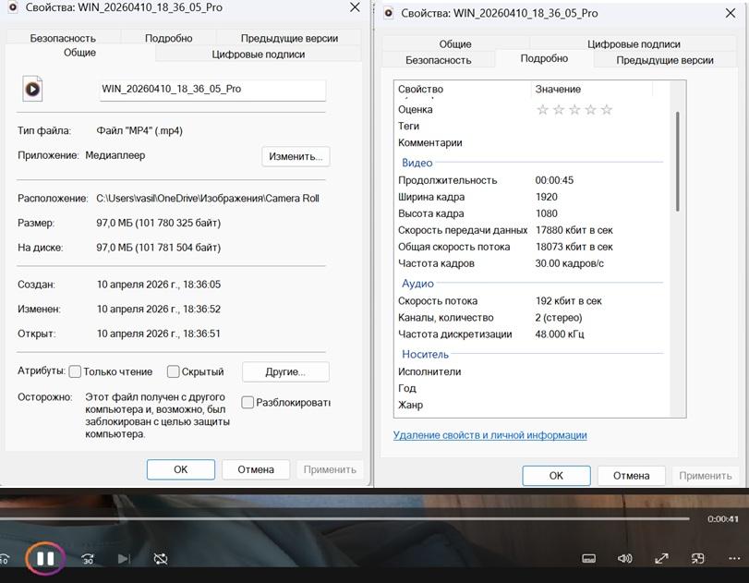Enable the "Только чтение" checkbox
The height and width of the screenshot is (583, 749).
pos(76,371)
